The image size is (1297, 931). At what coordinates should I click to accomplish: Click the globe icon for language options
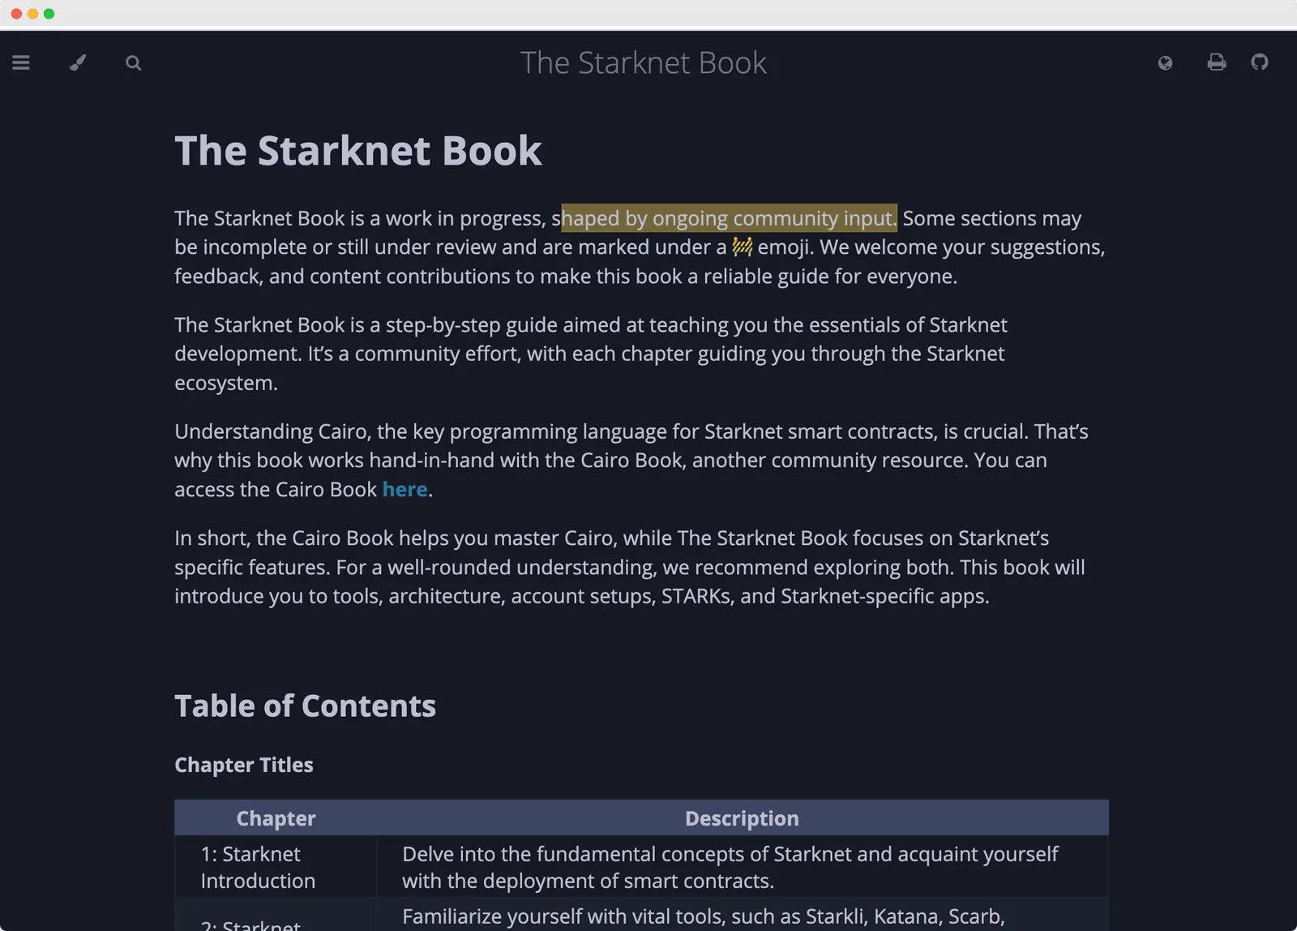pyautogui.click(x=1166, y=62)
